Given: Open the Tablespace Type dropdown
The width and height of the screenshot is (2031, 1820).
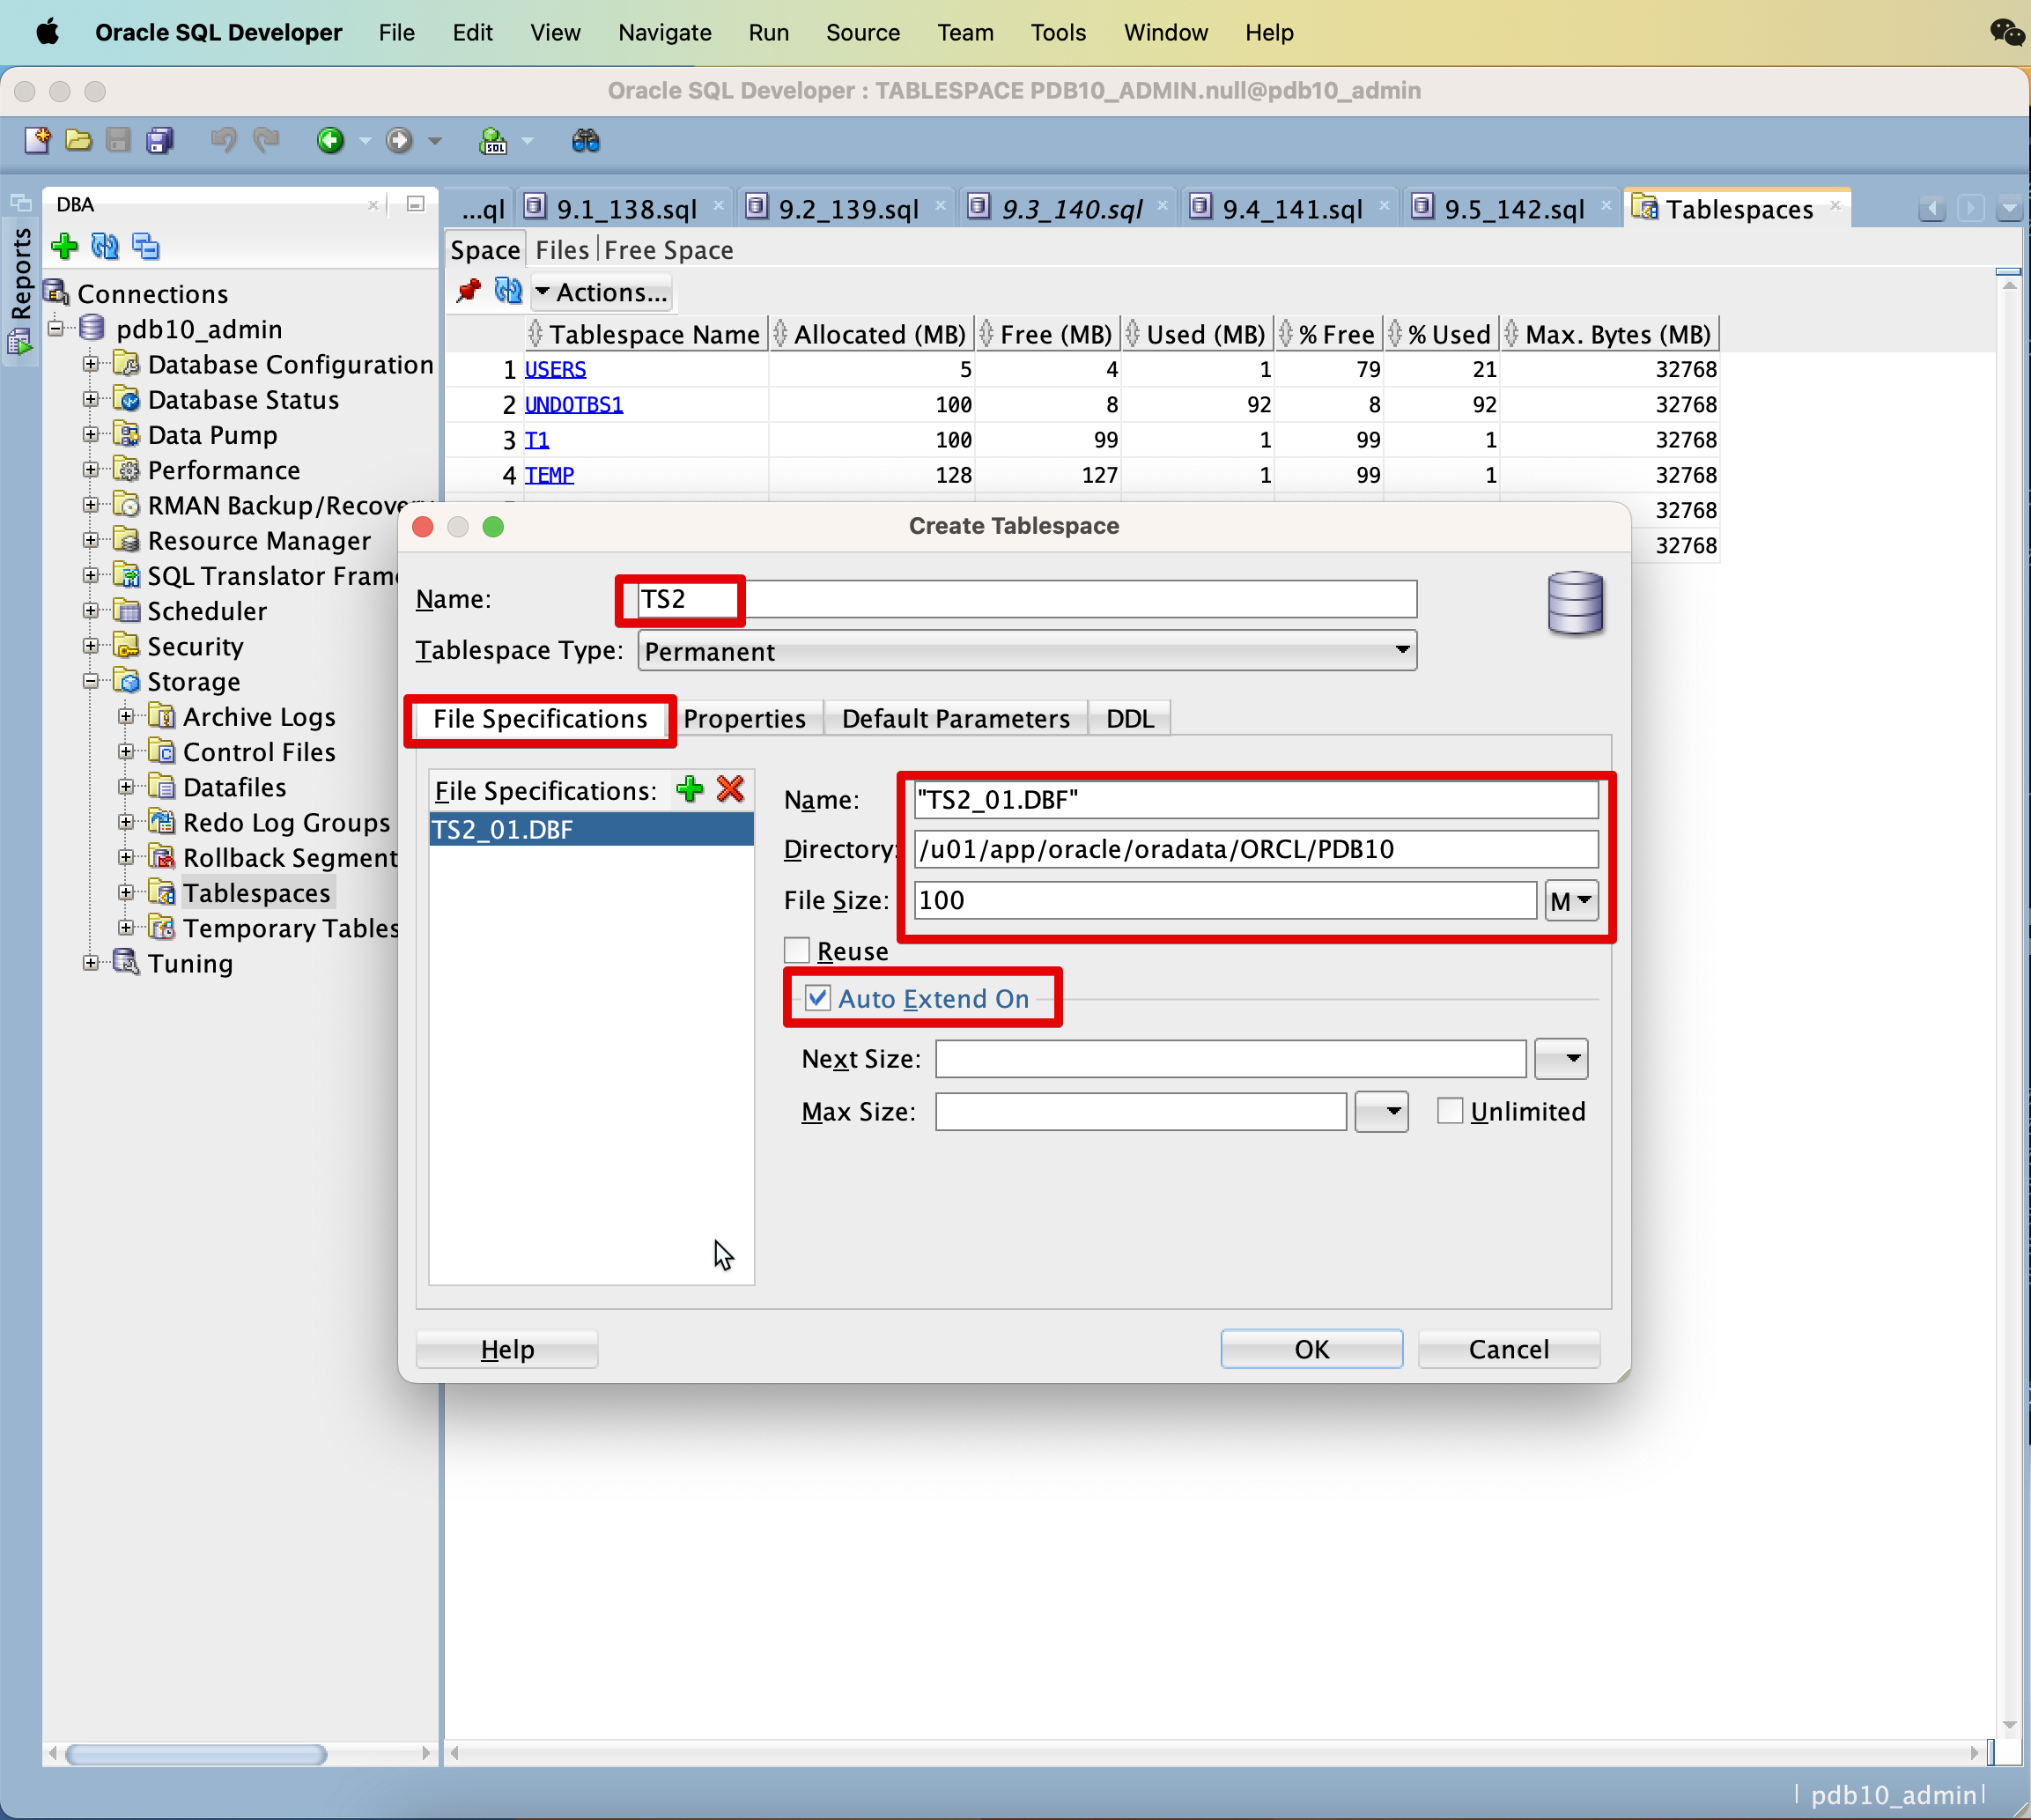Looking at the screenshot, I should tap(1402, 651).
